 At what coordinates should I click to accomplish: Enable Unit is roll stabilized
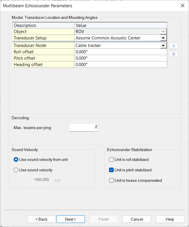111,159
